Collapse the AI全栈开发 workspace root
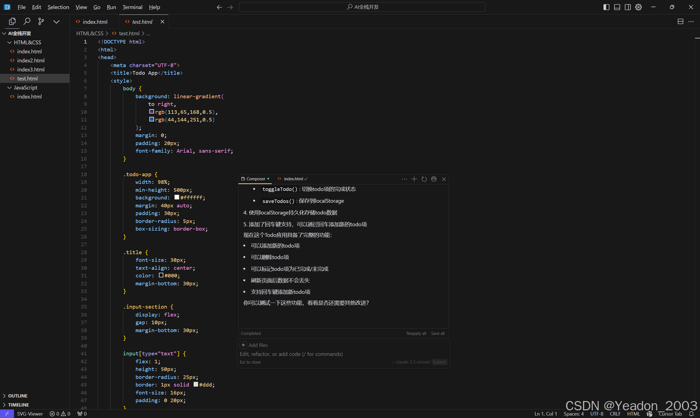 pos(35,33)
